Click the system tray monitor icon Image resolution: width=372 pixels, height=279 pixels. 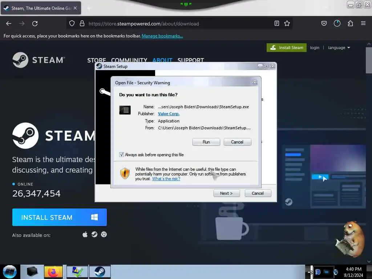click(x=327, y=272)
